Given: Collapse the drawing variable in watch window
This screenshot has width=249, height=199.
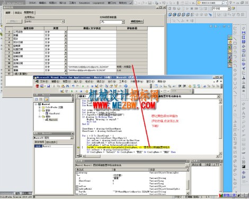Looking at the screenshot, I should click(x=77, y=173).
